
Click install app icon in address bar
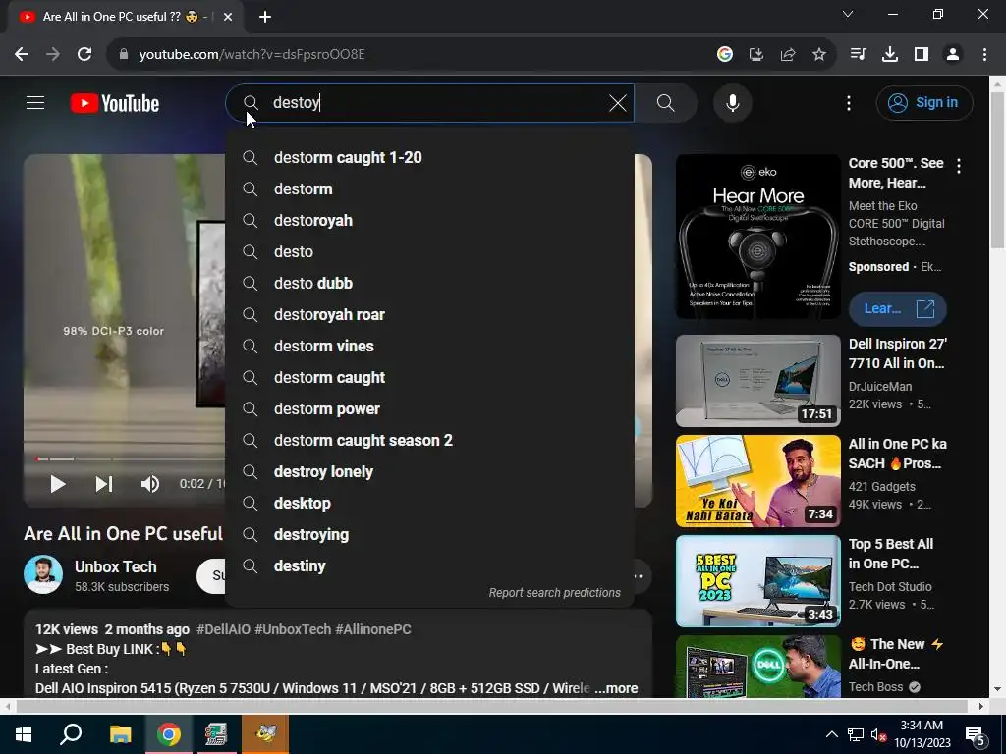[x=756, y=55]
